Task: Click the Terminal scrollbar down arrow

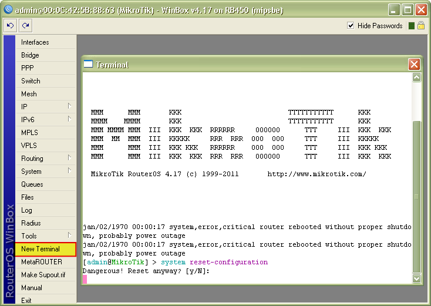Action: 417,278
